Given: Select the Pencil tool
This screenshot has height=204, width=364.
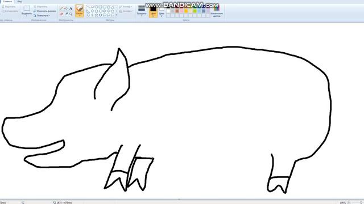Looking at the screenshot, I should coord(61,8).
